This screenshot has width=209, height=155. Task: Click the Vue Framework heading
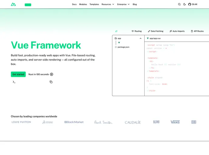click(x=46, y=45)
